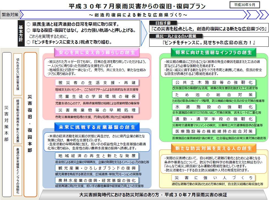Click the 緊急対策 label
Viewport: 269px width, 200px height.
coord(10,15)
